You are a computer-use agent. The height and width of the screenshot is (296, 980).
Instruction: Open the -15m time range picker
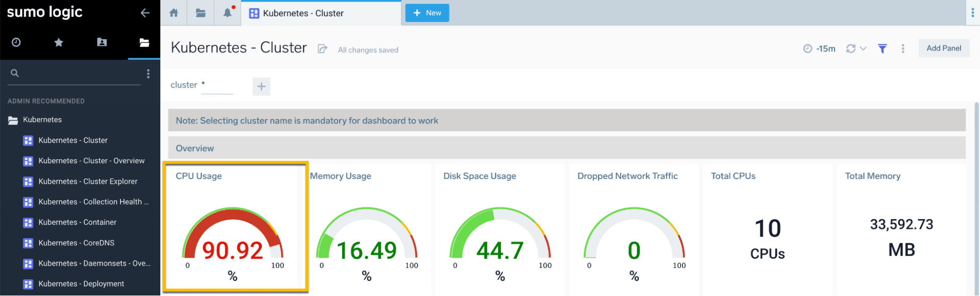point(819,49)
